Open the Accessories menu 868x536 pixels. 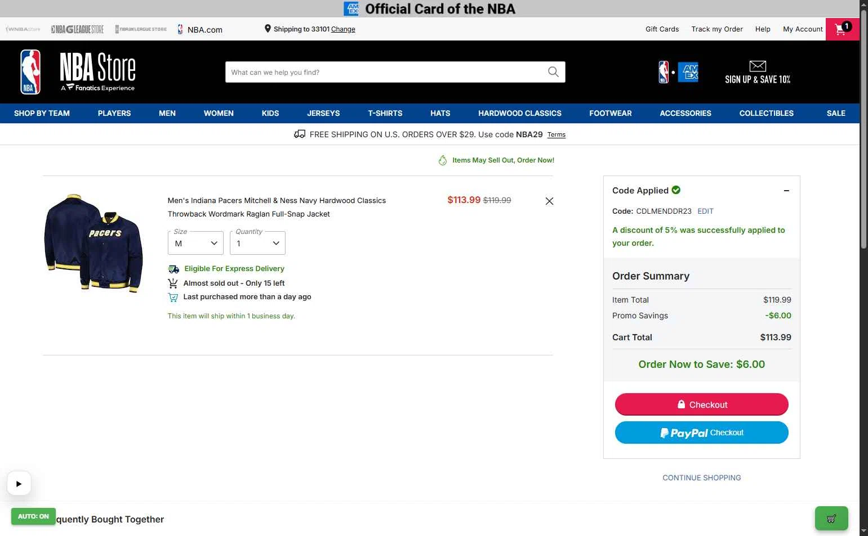(x=686, y=113)
